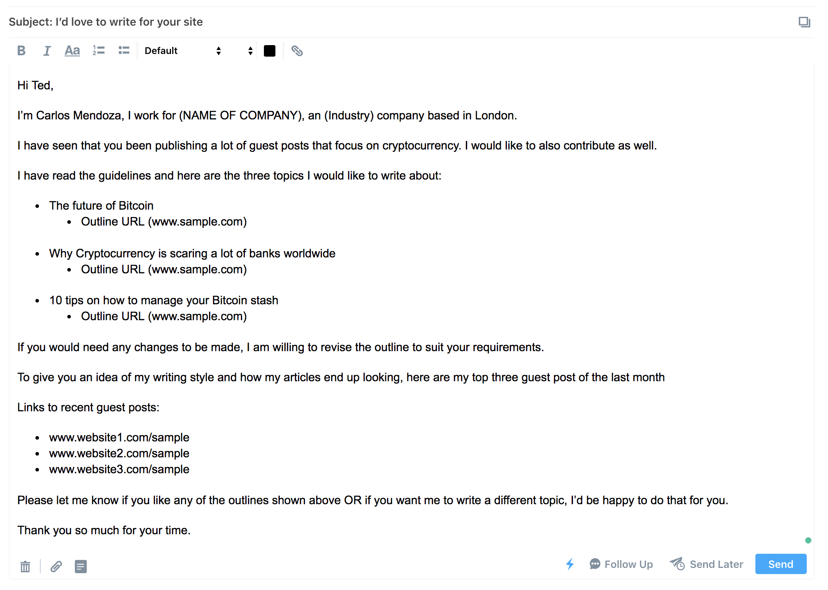Schedule email with Send Later
Viewport: 828px width, 590px height.
pos(706,564)
